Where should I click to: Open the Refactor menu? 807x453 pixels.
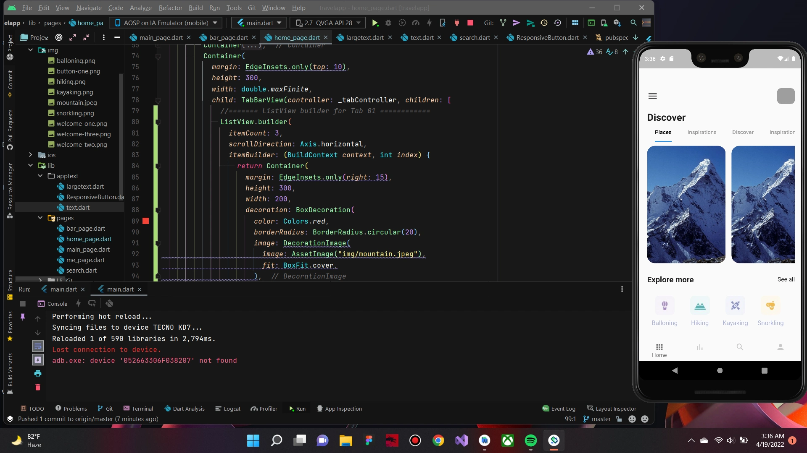tap(170, 8)
